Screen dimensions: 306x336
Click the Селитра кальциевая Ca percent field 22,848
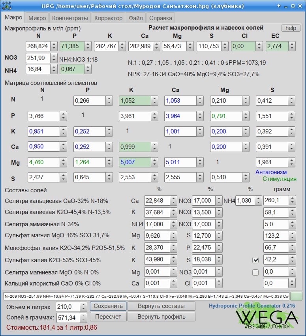pyautogui.click(x=157, y=200)
